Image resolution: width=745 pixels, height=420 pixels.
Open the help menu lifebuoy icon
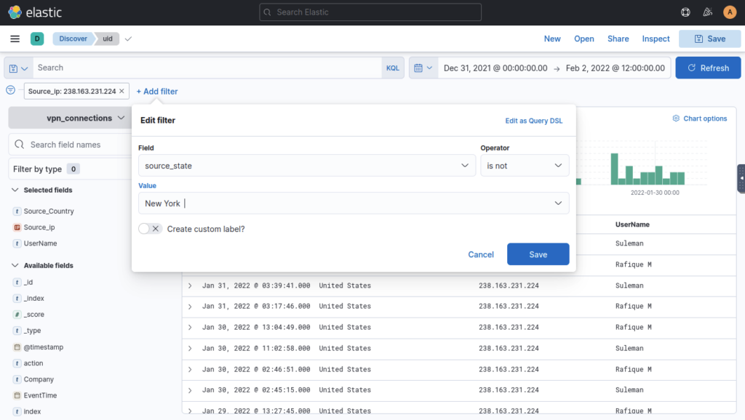coord(685,12)
